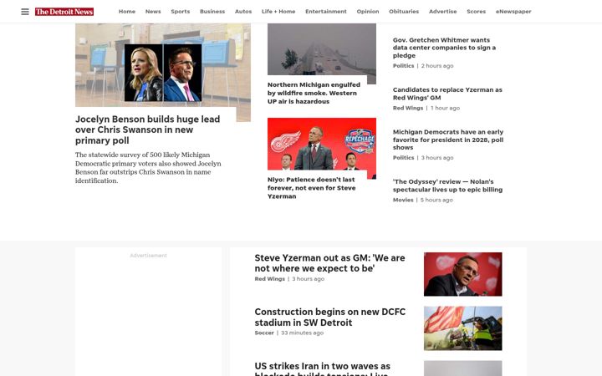Click '5 hours ago' timestamp text

pos(436,200)
